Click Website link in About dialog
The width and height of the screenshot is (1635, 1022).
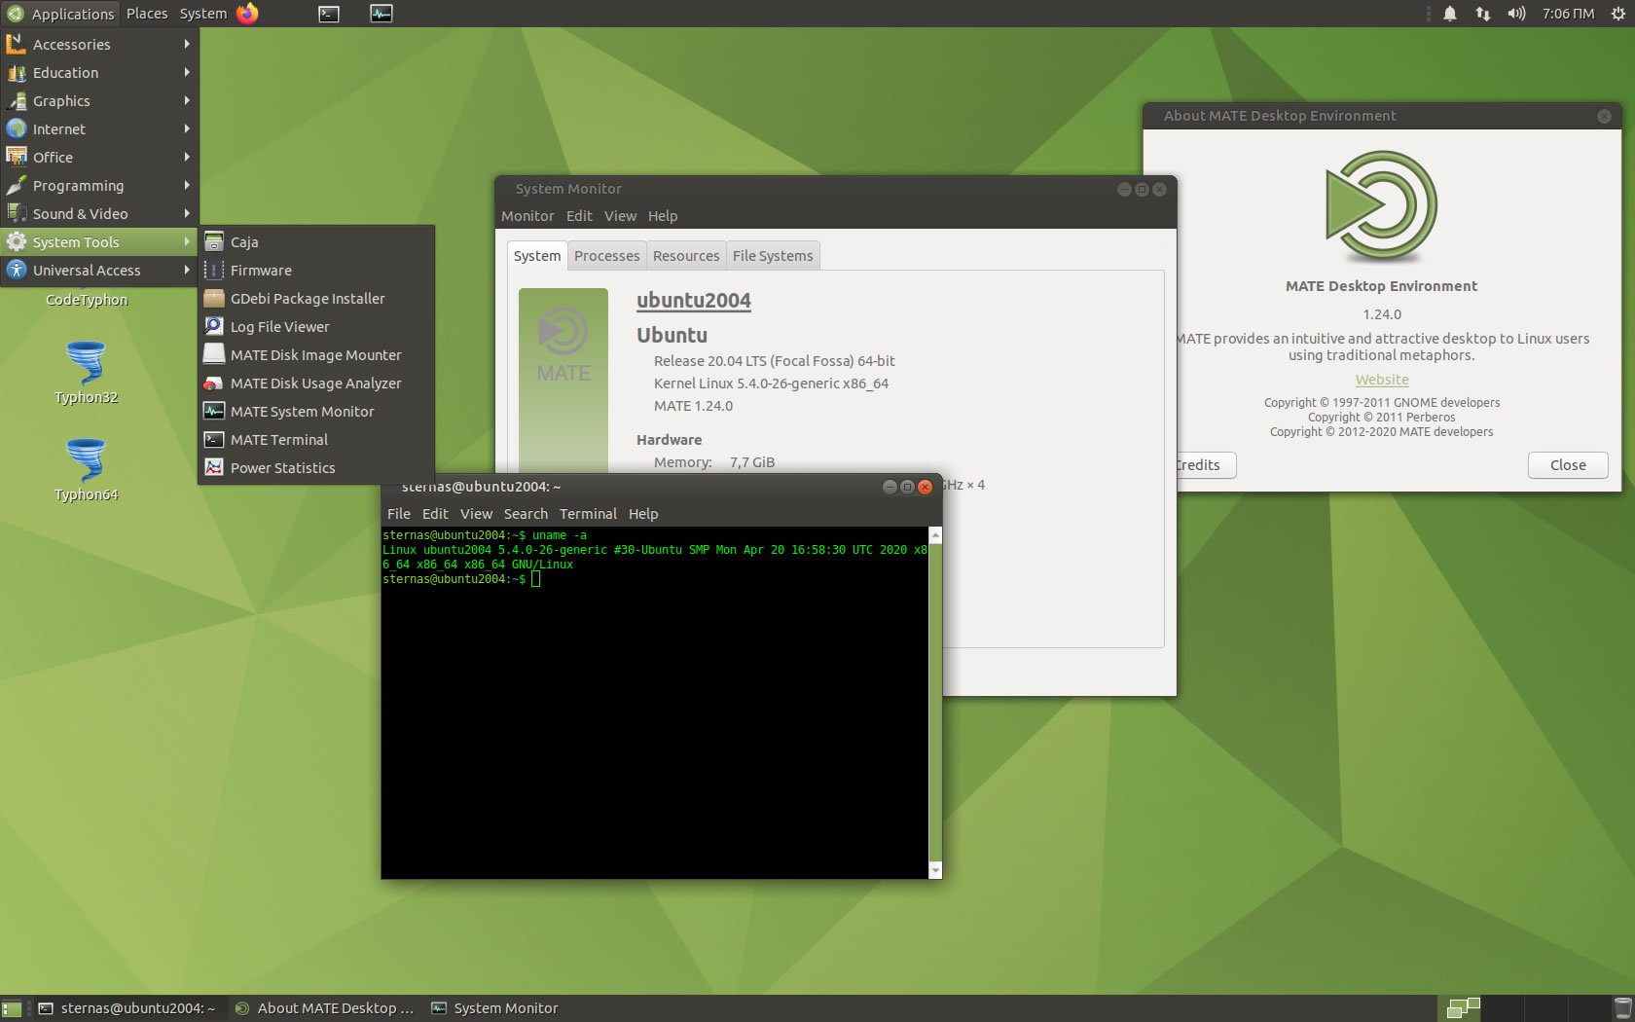pyautogui.click(x=1382, y=380)
